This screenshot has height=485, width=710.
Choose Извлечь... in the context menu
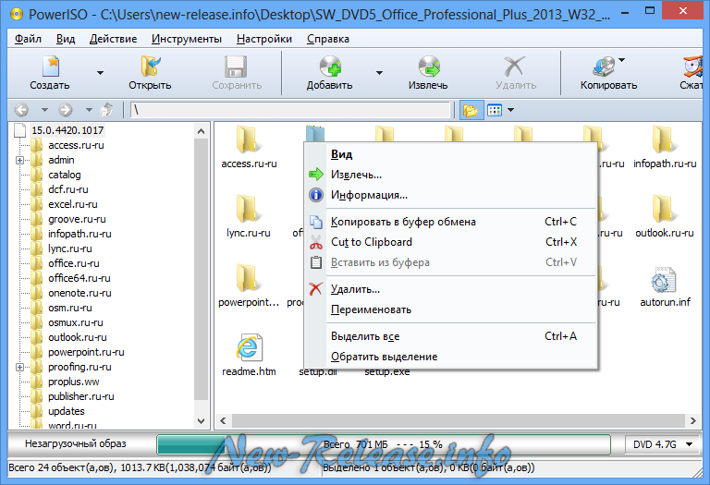452,175
